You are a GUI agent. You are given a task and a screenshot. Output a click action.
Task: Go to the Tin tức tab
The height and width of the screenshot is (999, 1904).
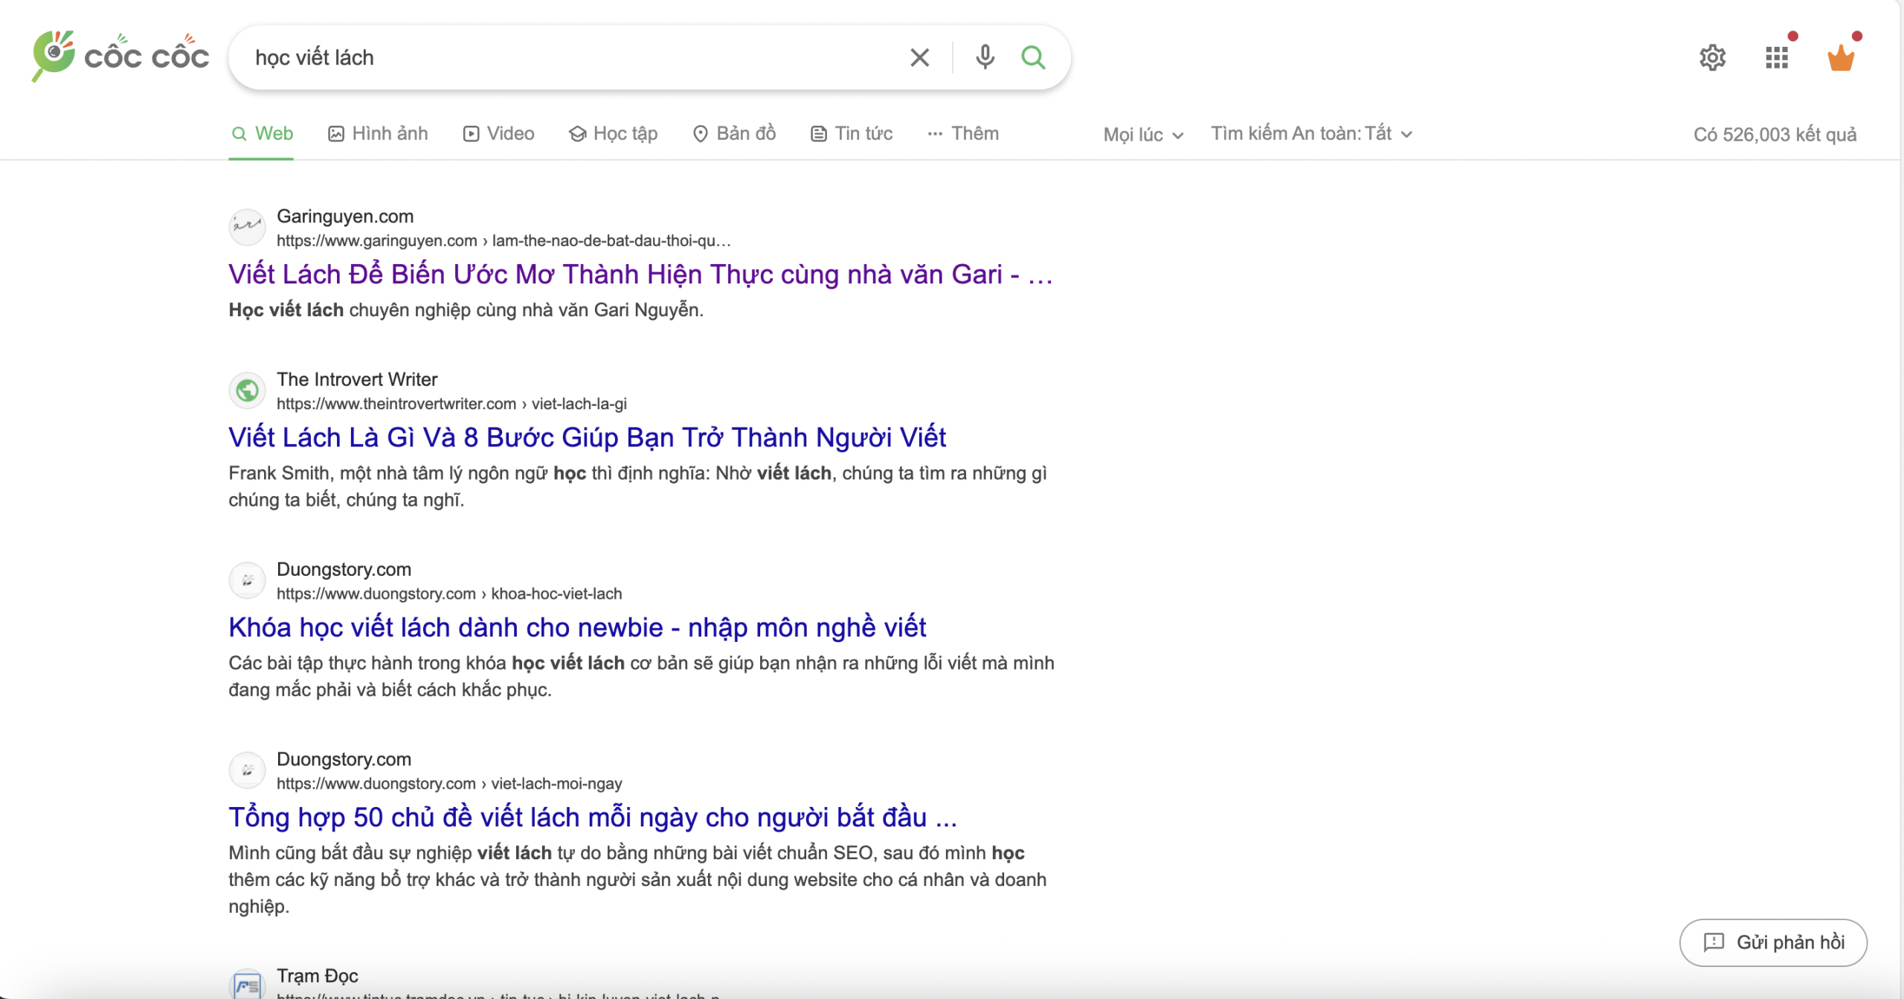point(851,134)
